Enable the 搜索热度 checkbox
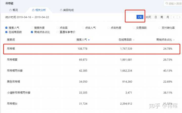Image resolution: width=182 pixels, height=113 pixels. pyautogui.click(x=32, y=28)
